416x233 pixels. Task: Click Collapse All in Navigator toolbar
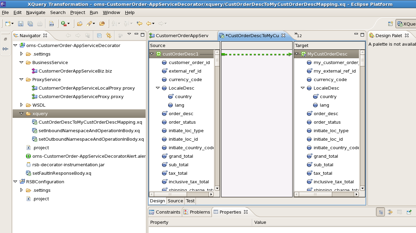tap(99, 35)
